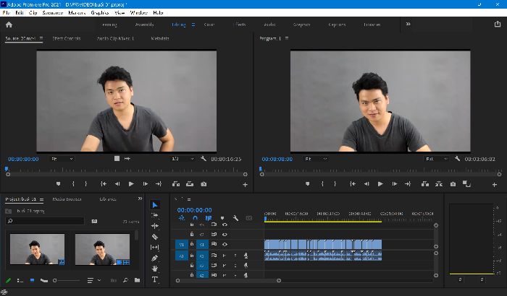Click Extract button in Program monitor
The image size is (507, 296).
tap(439, 184)
